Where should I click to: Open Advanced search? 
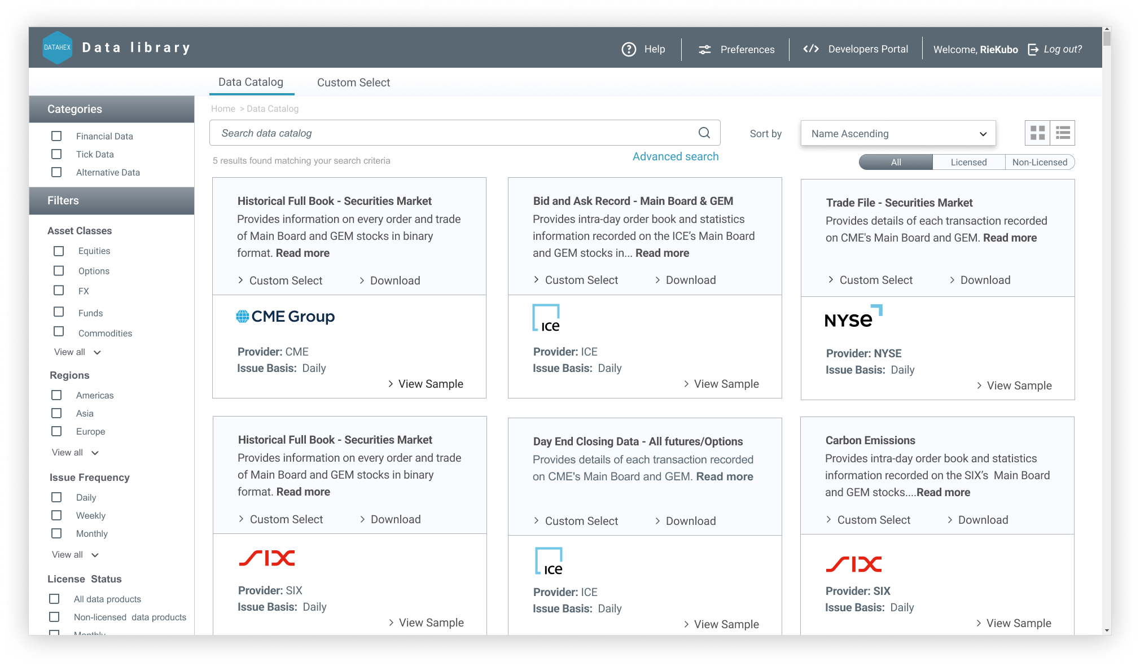[676, 156]
